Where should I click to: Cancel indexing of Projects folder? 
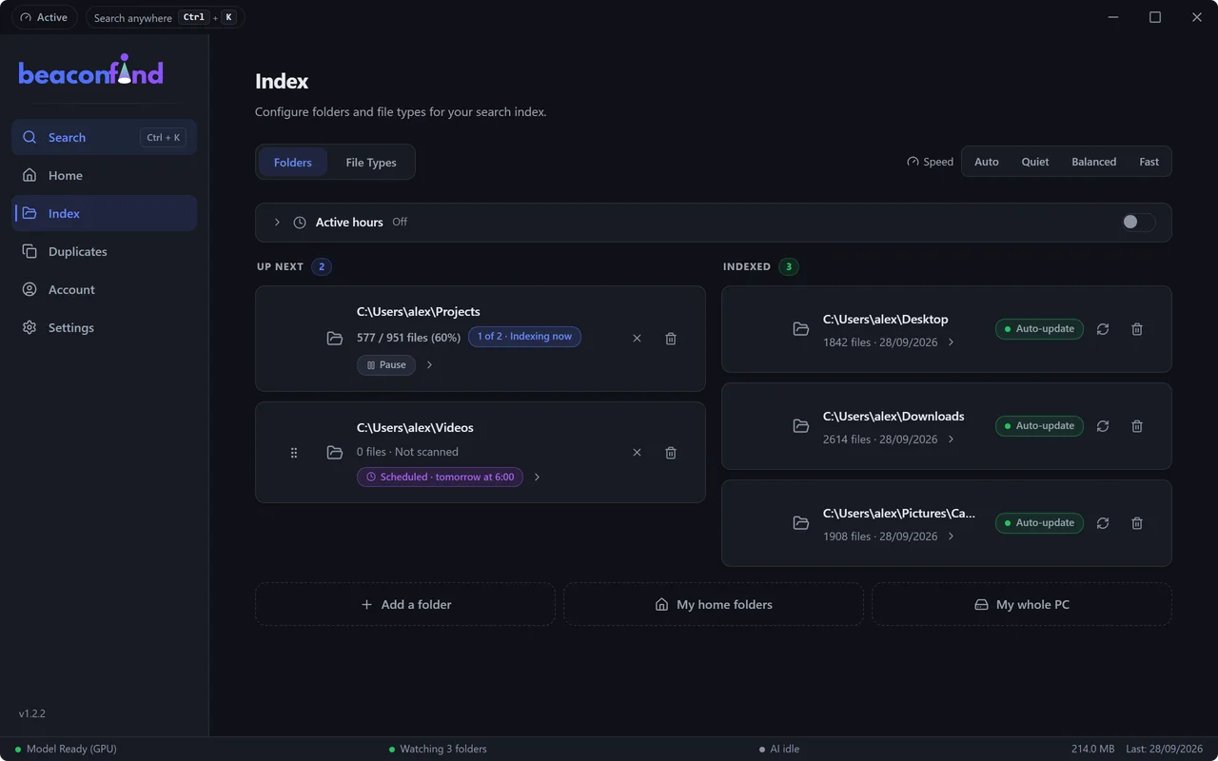coord(637,339)
